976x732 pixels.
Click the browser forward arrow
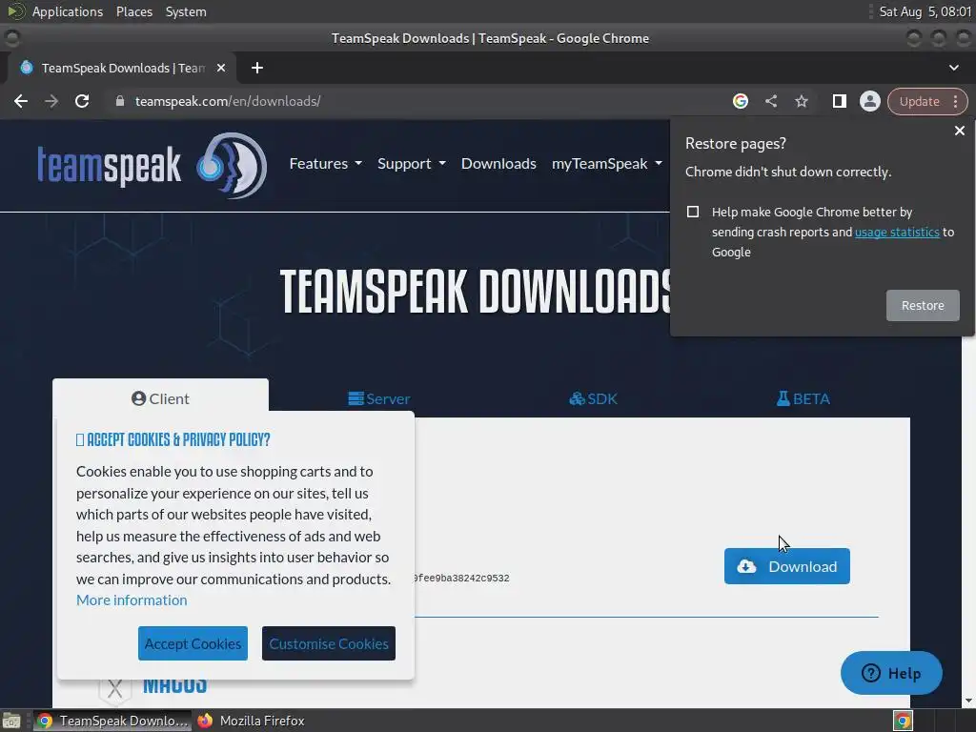(x=51, y=101)
